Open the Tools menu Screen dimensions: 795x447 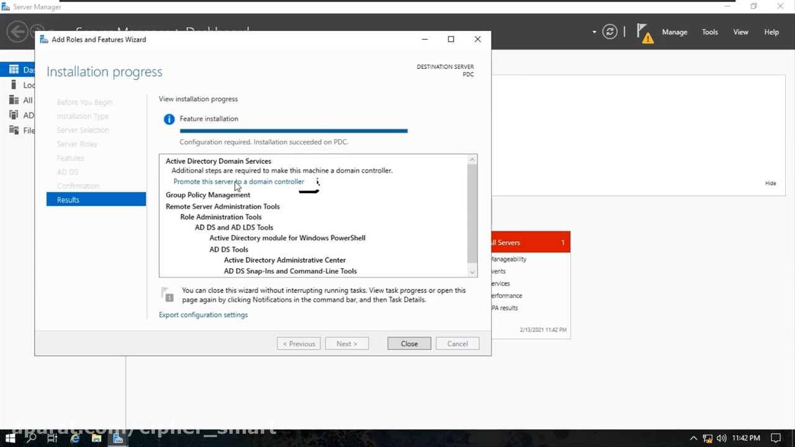click(709, 32)
